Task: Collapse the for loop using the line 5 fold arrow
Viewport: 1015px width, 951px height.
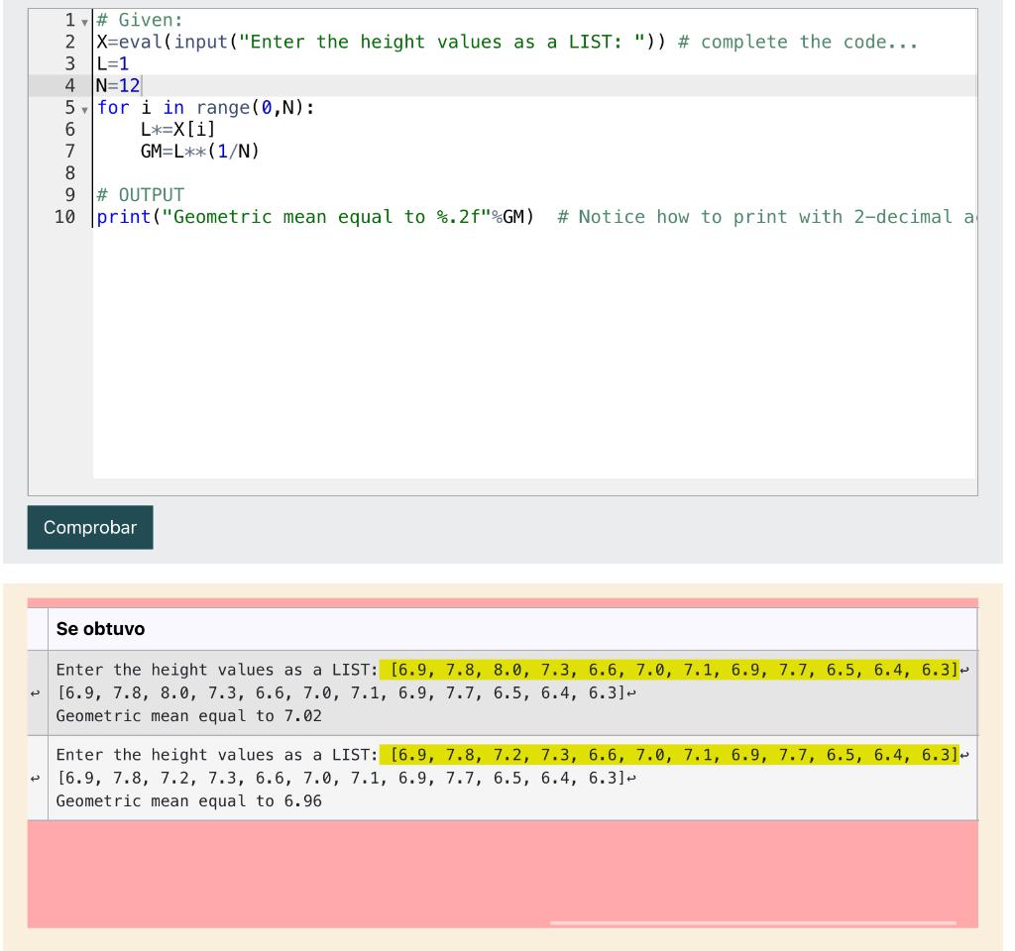Action: pos(83,109)
